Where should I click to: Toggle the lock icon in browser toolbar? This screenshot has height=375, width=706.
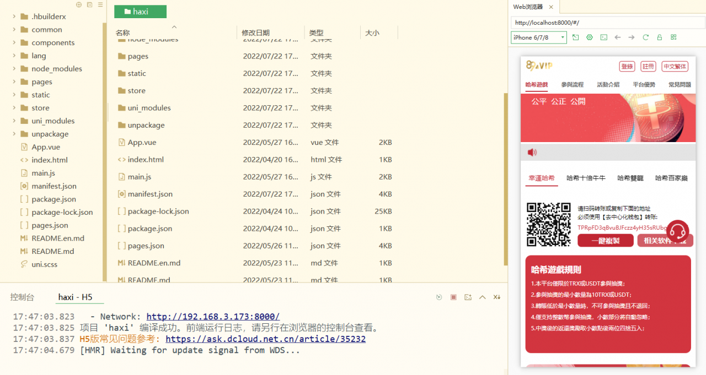pyautogui.click(x=659, y=37)
